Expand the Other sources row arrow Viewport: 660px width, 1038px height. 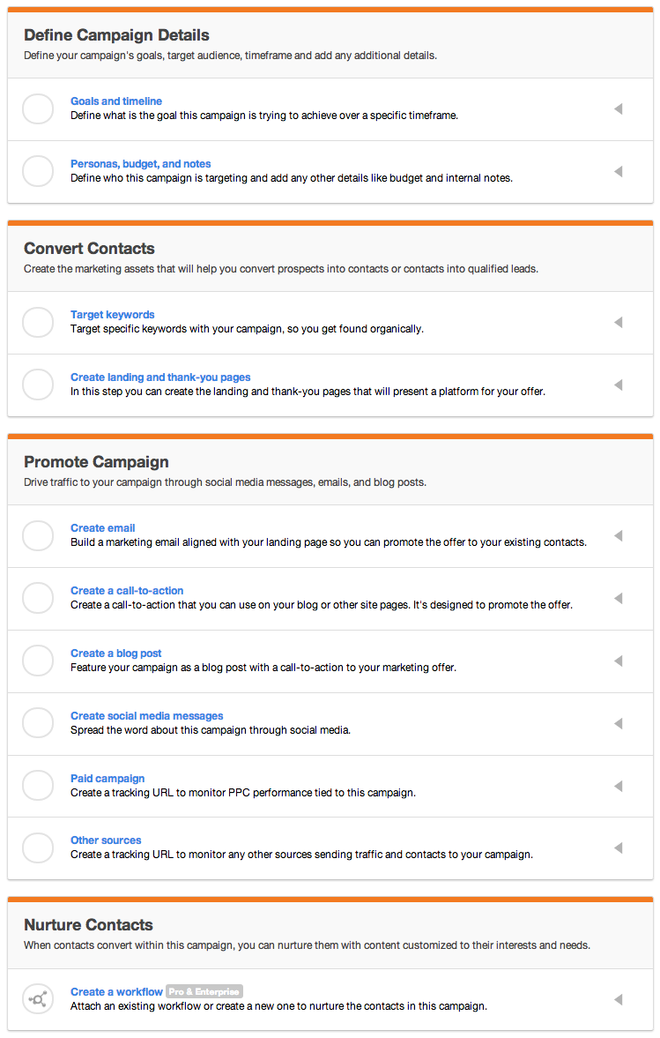point(619,848)
